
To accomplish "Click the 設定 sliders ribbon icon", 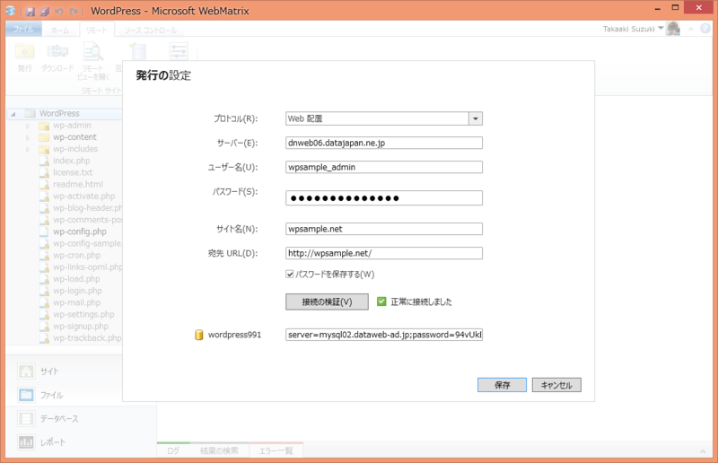I will [179, 51].
